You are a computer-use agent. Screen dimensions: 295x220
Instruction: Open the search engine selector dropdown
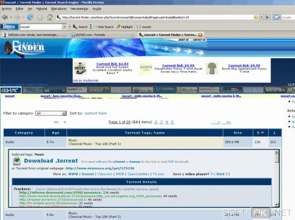tap(280, 17)
